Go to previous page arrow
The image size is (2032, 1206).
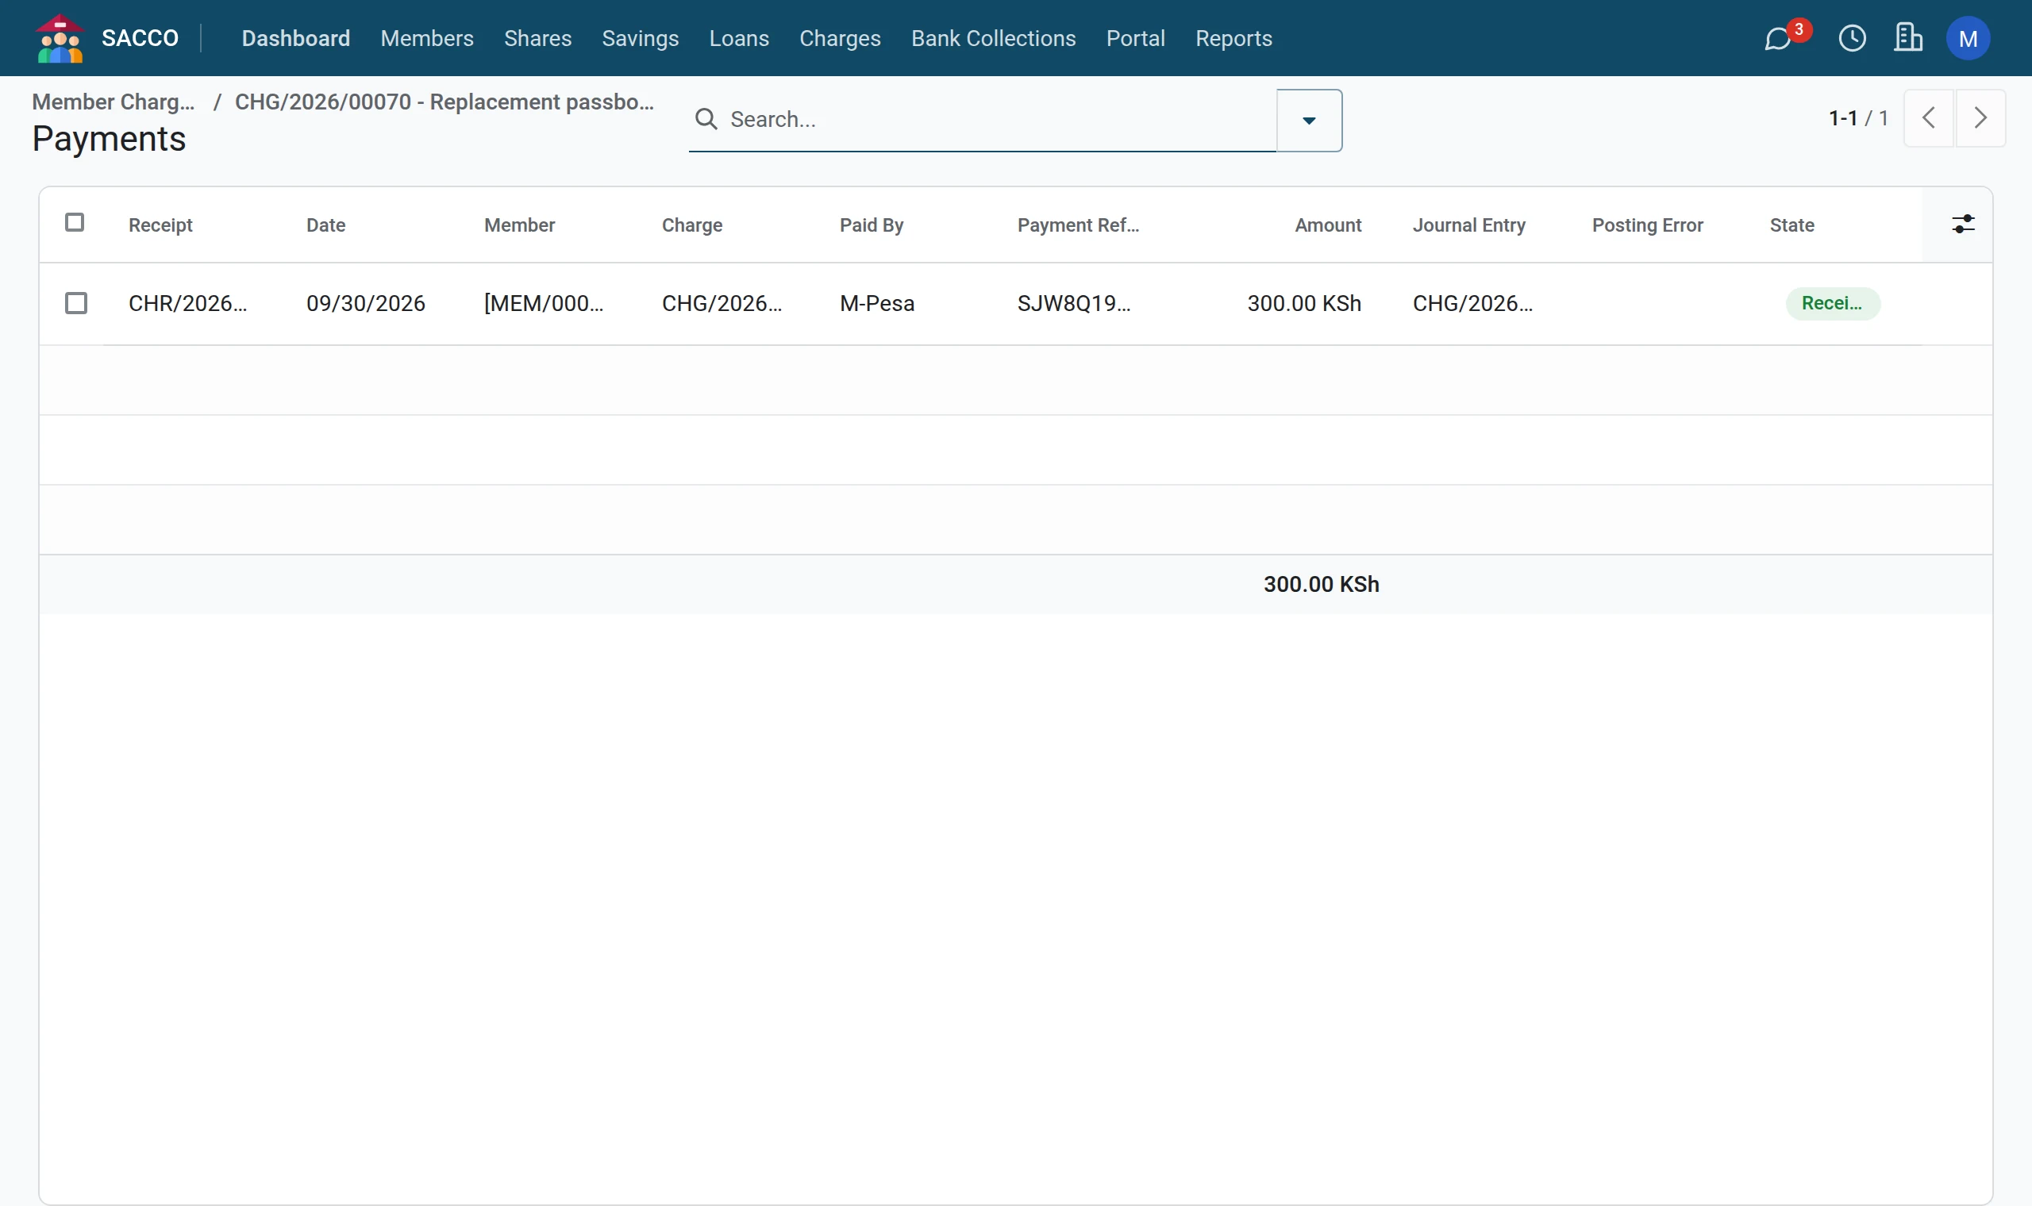[1929, 119]
